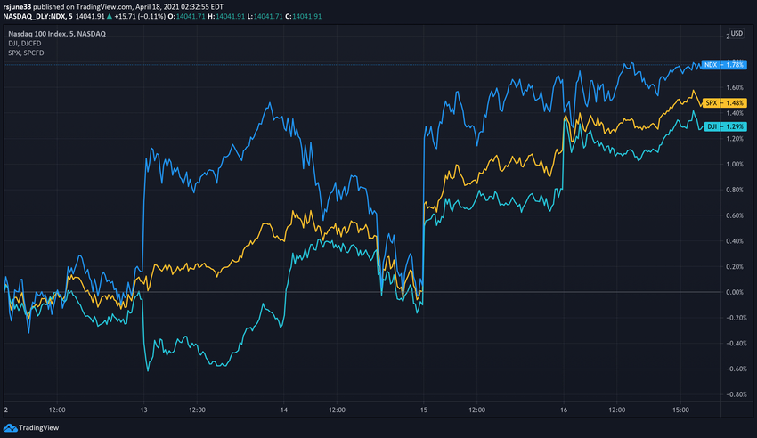Click the 0.60% level on price scale
Image resolution: width=757 pixels, height=438 pixels.
pos(735,215)
